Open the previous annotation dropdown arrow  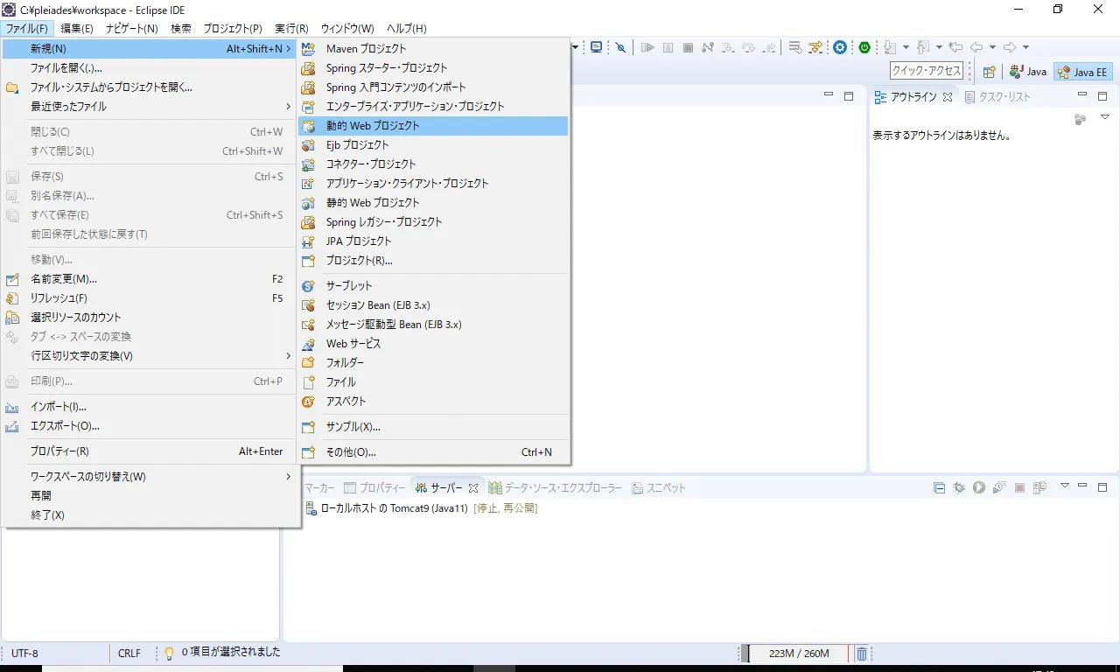coord(939,47)
